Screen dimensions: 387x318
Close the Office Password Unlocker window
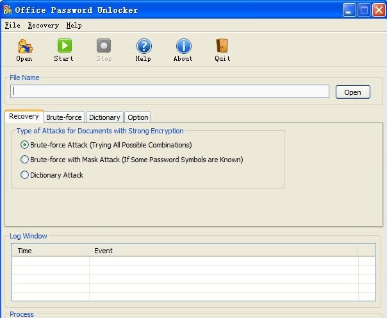[379, 10]
